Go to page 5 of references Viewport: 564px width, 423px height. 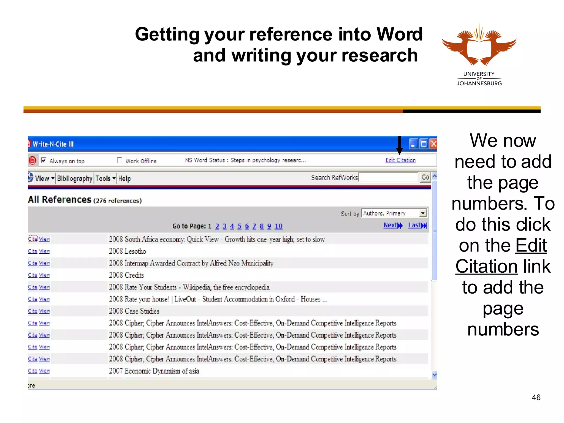[x=240, y=226]
